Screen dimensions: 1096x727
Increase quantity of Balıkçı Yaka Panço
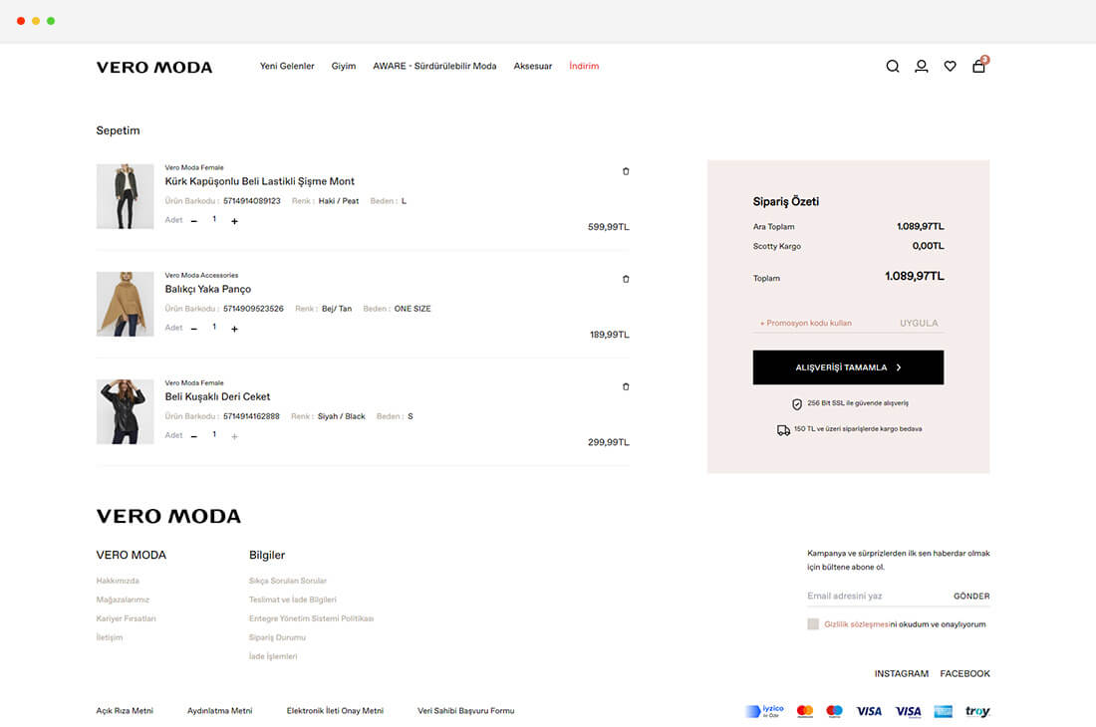235,329
